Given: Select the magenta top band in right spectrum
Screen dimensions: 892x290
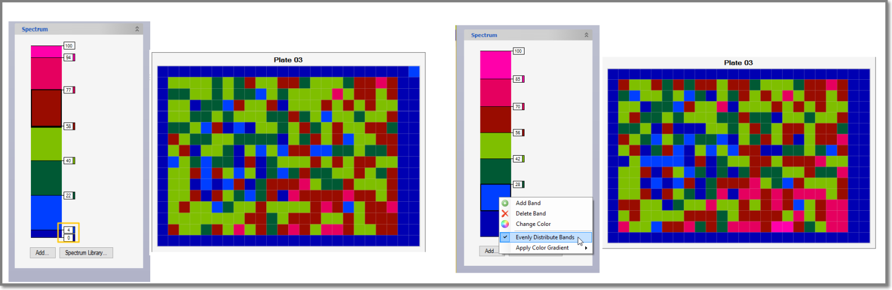Looking at the screenshot, I should [495, 65].
